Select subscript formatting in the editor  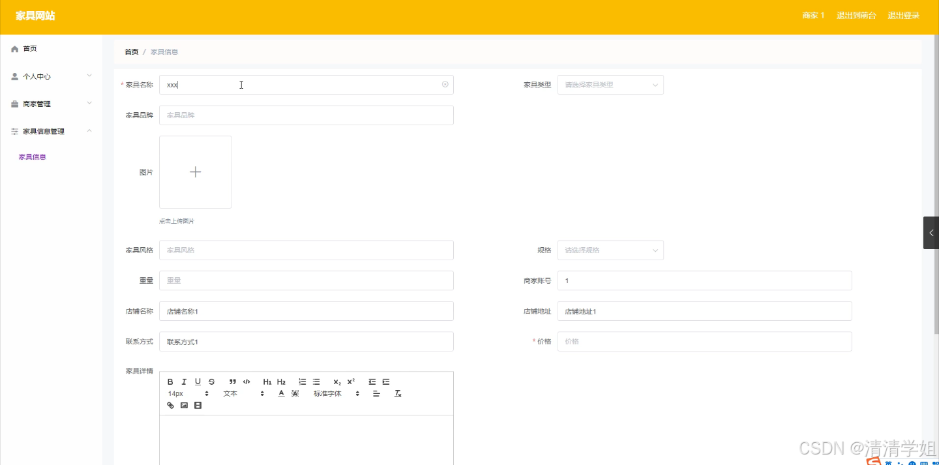click(x=337, y=382)
